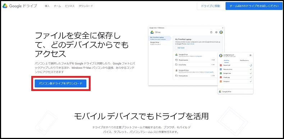The width and height of the screenshot is (284, 139).
Task: Click パソコン版ドライブをダウンロード button
Action: 60,83
